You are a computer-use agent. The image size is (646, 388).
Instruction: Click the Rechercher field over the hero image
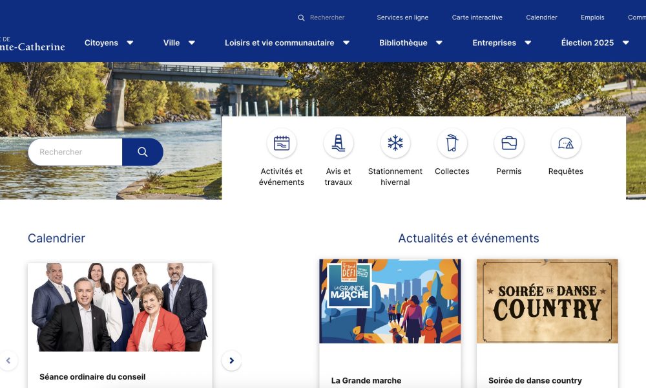[x=75, y=152]
